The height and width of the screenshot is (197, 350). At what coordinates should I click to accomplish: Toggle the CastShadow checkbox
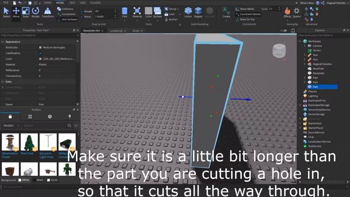(x=40, y=53)
